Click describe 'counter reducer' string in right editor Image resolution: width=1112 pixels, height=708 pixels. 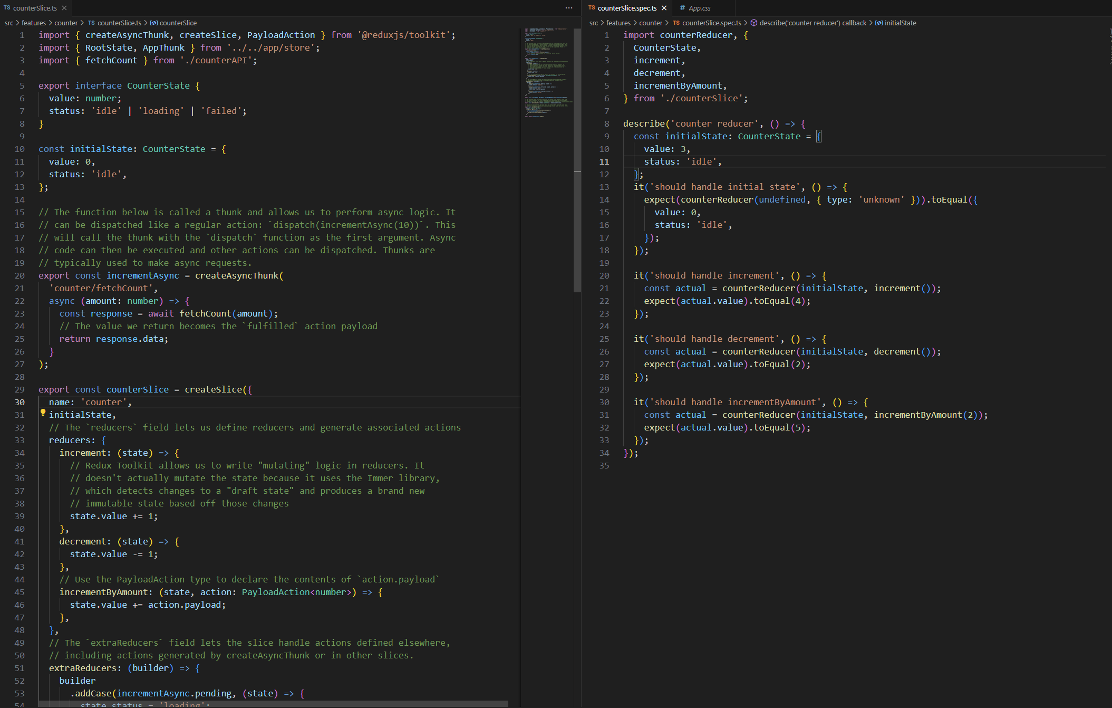point(714,123)
